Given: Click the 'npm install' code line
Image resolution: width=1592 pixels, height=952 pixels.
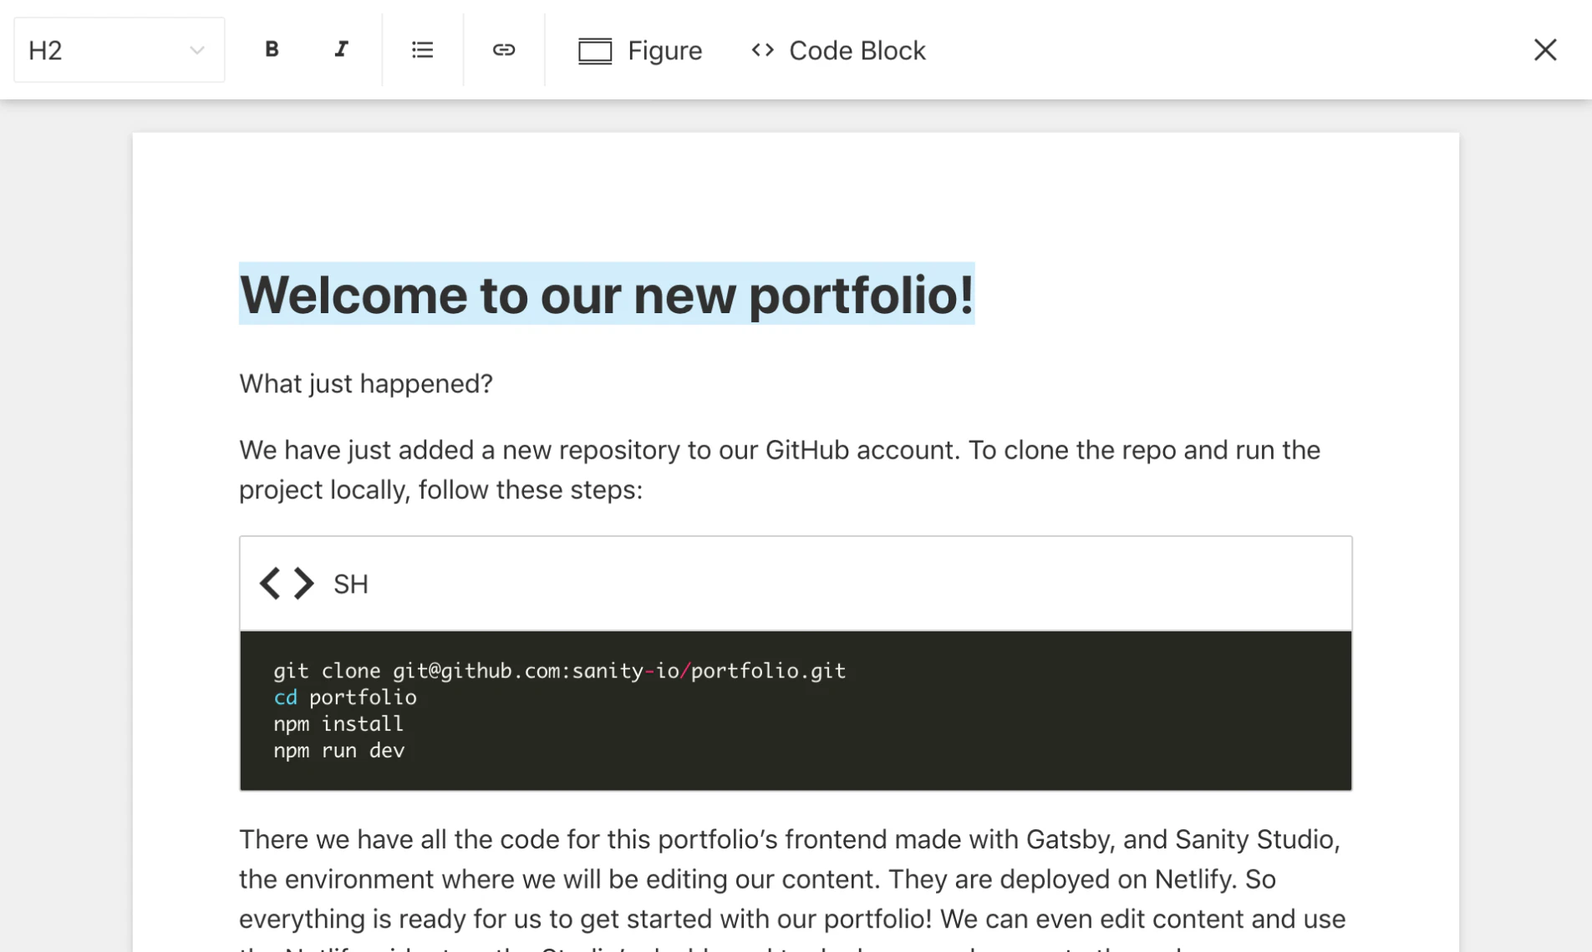Looking at the screenshot, I should (x=338, y=724).
